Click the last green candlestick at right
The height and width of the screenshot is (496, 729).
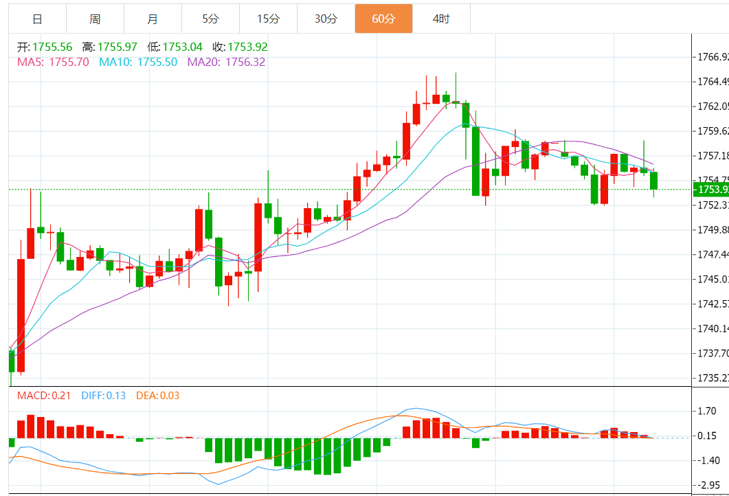coord(653,181)
